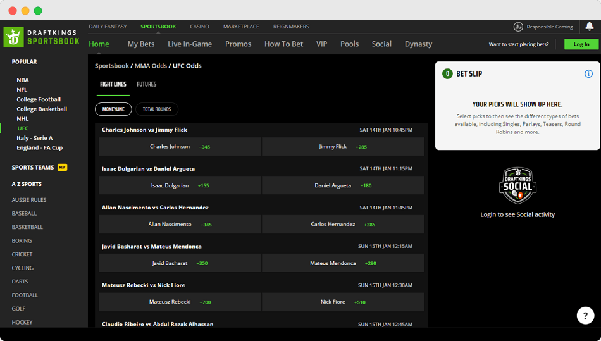Click the Responsible Gaming link
Viewport: 601px width, 341px height.
click(550, 27)
